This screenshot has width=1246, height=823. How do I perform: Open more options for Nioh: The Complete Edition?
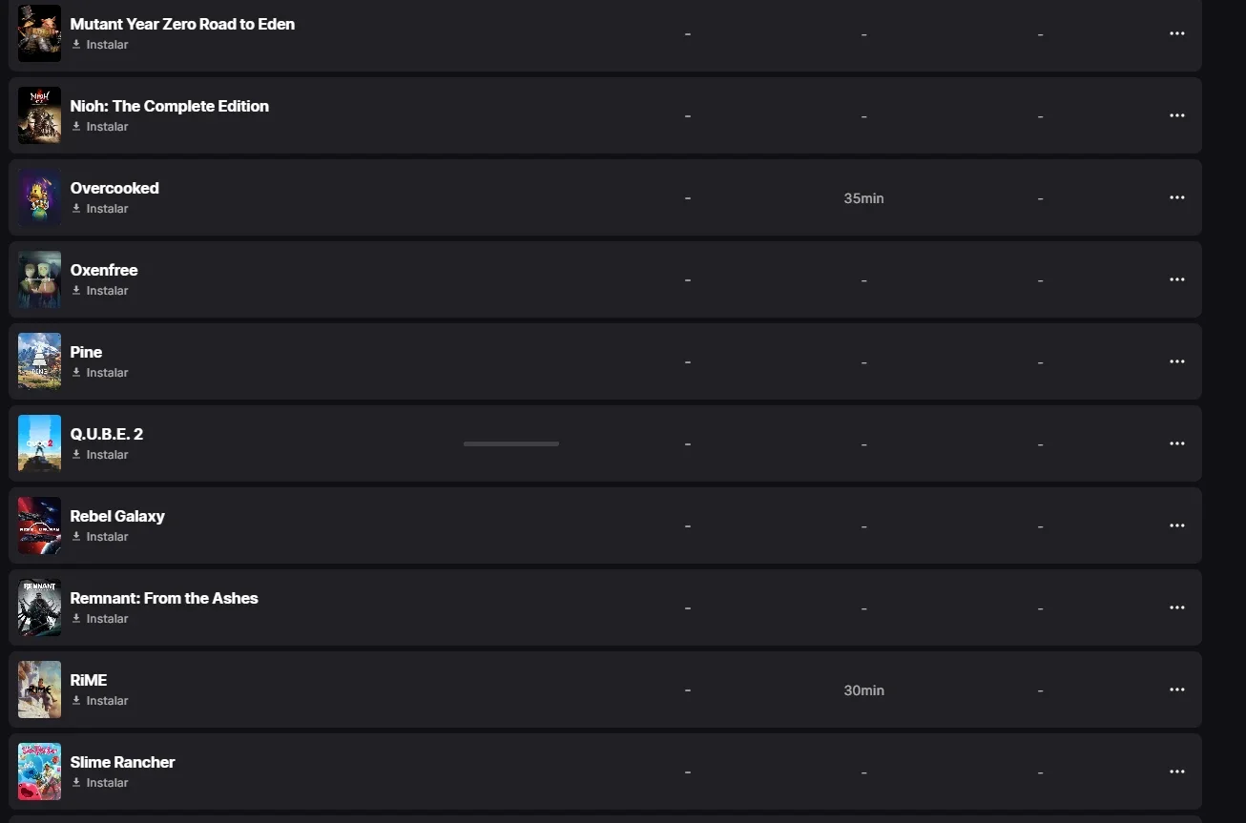1177,115
